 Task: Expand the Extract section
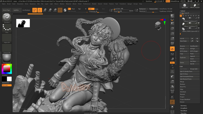[x=182, y=102]
